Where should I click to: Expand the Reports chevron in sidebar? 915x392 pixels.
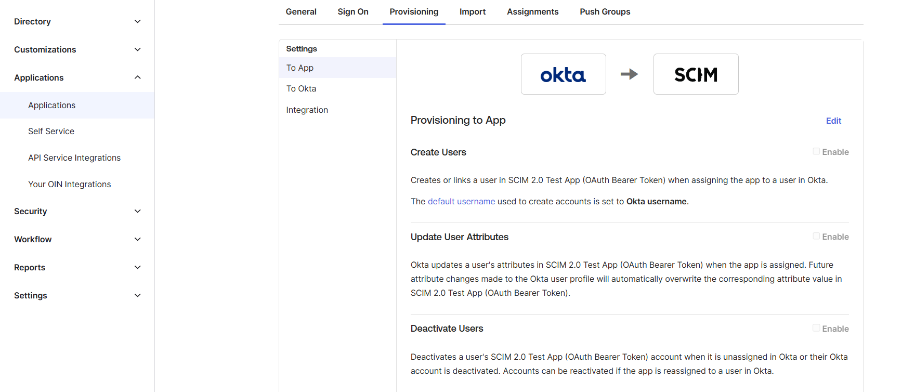pyautogui.click(x=137, y=267)
